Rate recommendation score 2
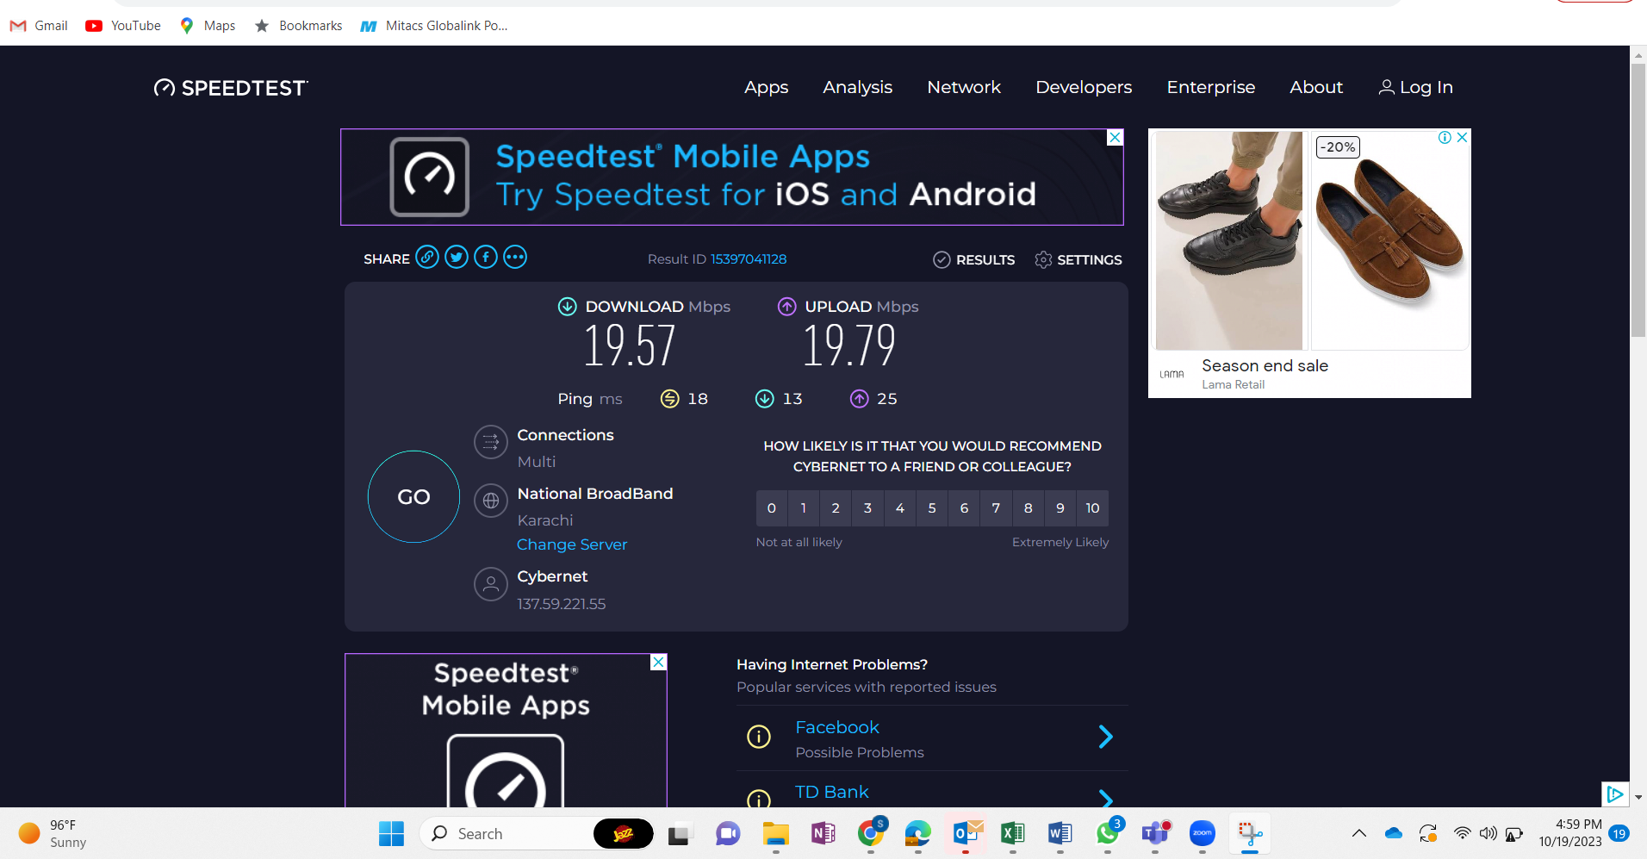 [x=836, y=508]
